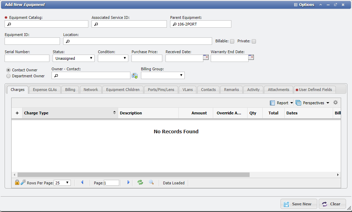Go to next page arrow
This screenshot has height=212, width=352.
tap(128, 183)
